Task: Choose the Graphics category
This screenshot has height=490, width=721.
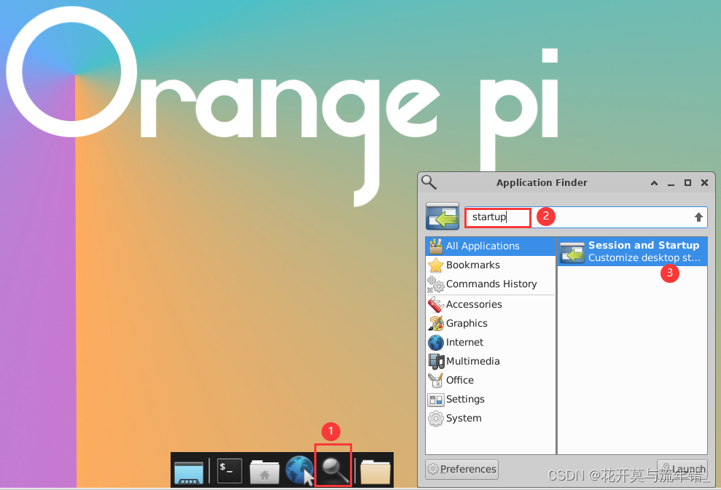Action: [491, 323]
